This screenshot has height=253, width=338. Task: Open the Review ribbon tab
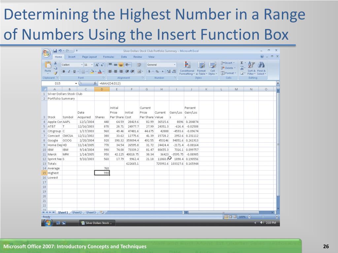pyautogui.click(x=138, y=57)
